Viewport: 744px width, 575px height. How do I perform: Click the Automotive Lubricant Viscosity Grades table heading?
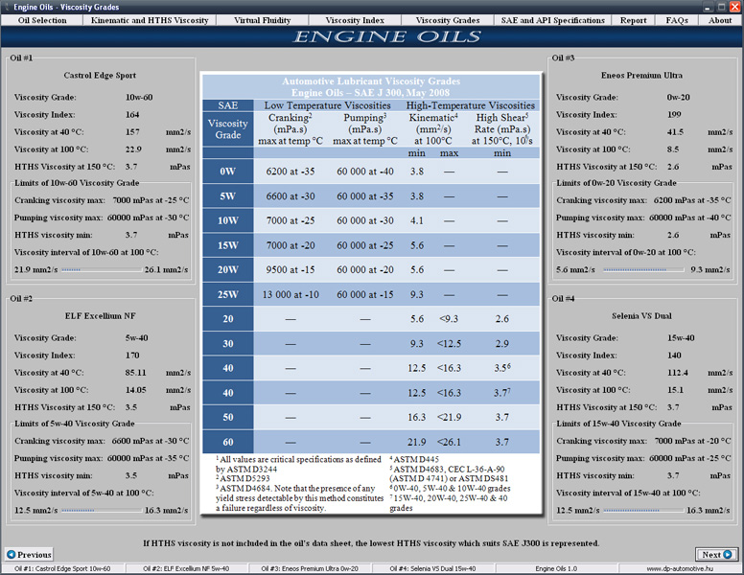pos(371,81)
